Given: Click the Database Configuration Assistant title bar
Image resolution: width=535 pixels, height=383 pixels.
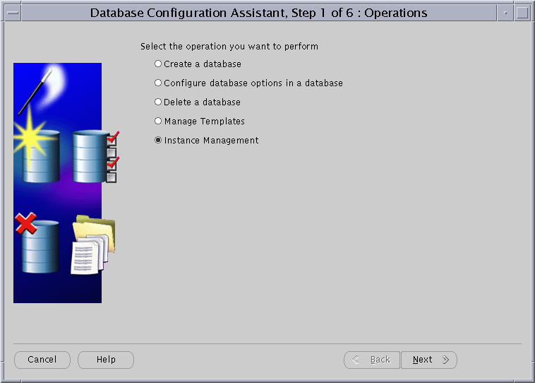Looking at the screenshot, I should [258, 13].
